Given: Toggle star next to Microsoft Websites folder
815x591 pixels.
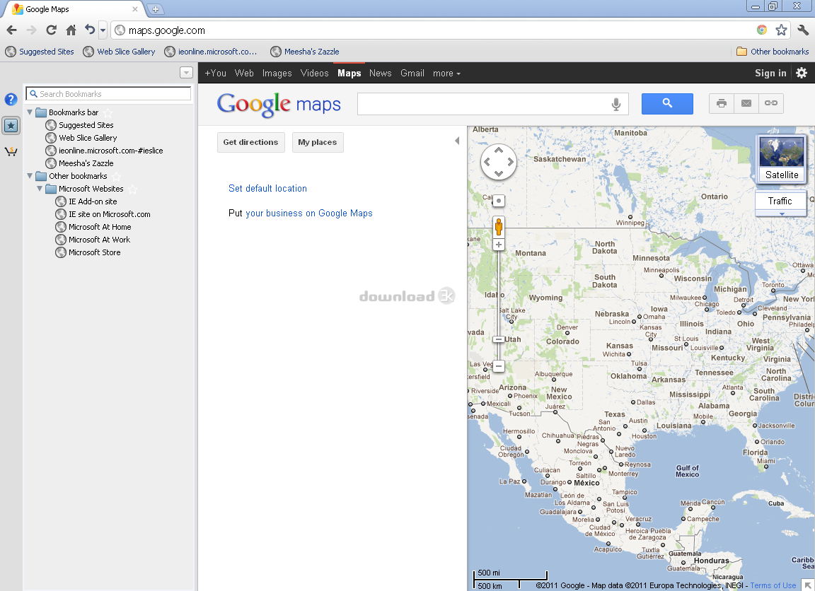Looking at the screenshot, I should tap(132, 189).
